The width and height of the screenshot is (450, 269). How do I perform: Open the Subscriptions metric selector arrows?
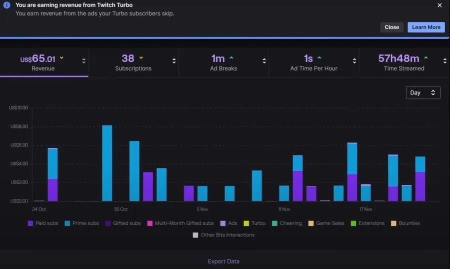click(x=174, y=61)
